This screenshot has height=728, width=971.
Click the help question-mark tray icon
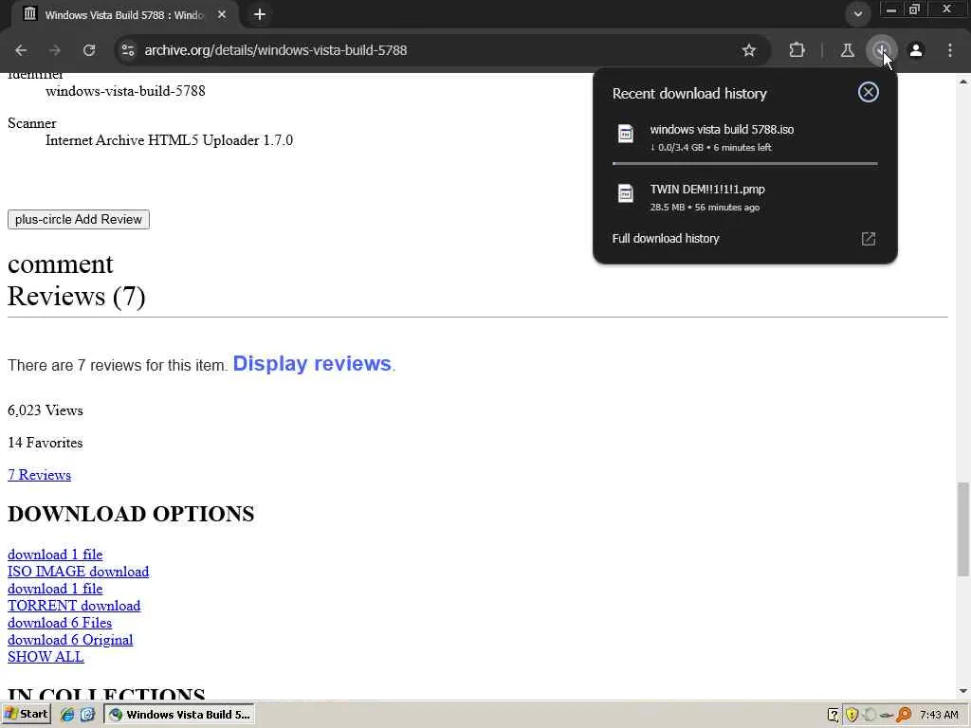834,715
